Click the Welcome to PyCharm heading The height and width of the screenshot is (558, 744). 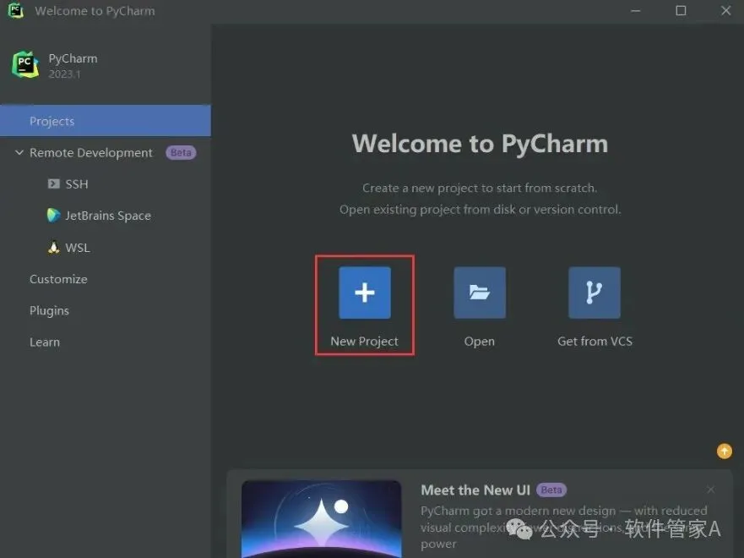(x=480, y=144)
